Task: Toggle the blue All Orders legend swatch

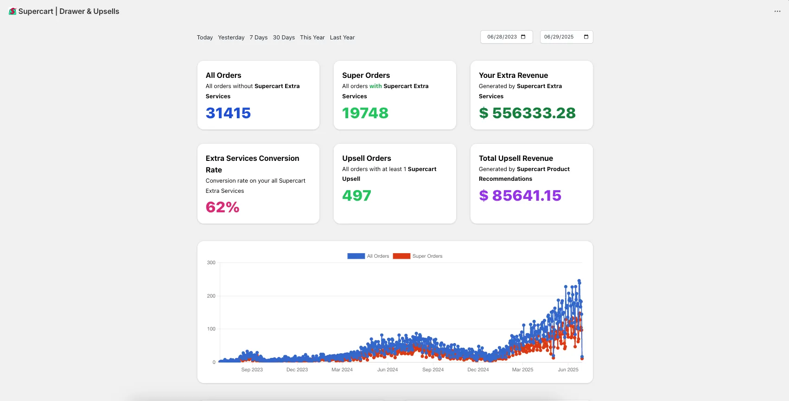Action: (x=356, y=256)
